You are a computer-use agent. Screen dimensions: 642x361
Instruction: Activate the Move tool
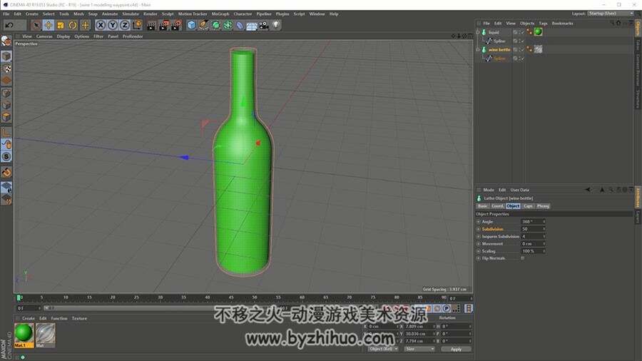tap(49, 26)
